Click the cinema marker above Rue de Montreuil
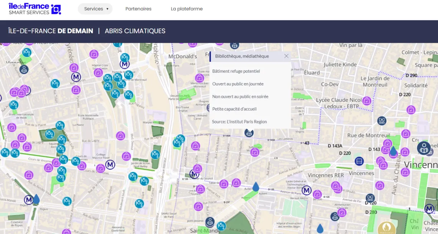Image resolution: width=438 pixels, height=234 pixels. click(x=382, y=121)
